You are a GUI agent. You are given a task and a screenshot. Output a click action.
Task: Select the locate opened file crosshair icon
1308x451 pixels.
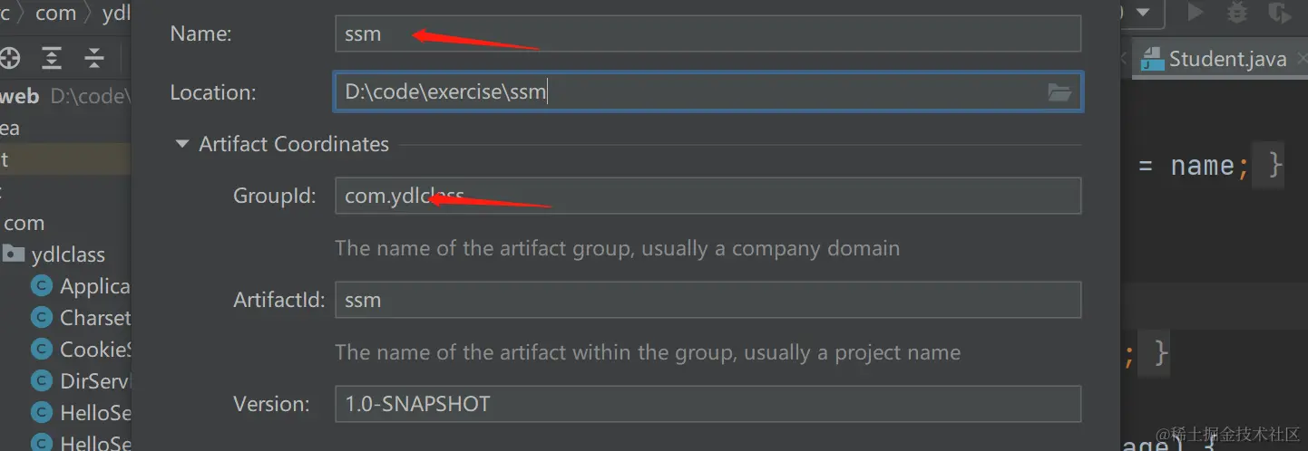point(9,59)
